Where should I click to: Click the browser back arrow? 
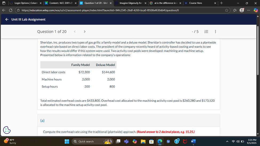[4, 10]
